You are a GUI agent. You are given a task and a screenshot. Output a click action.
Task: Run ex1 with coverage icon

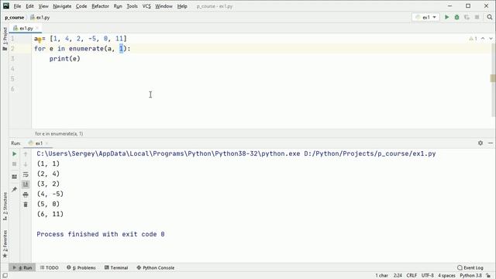[467, 17]
